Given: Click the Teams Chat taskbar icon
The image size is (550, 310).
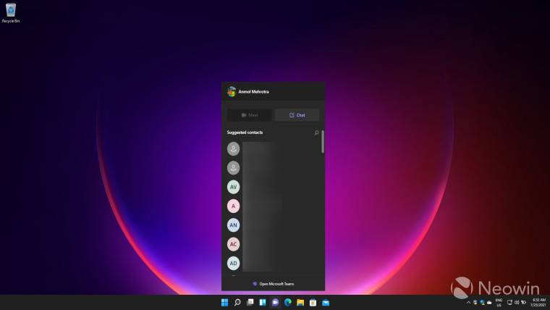Looking at the screenshot, I should pyautogui.click(x=275, y=302).
